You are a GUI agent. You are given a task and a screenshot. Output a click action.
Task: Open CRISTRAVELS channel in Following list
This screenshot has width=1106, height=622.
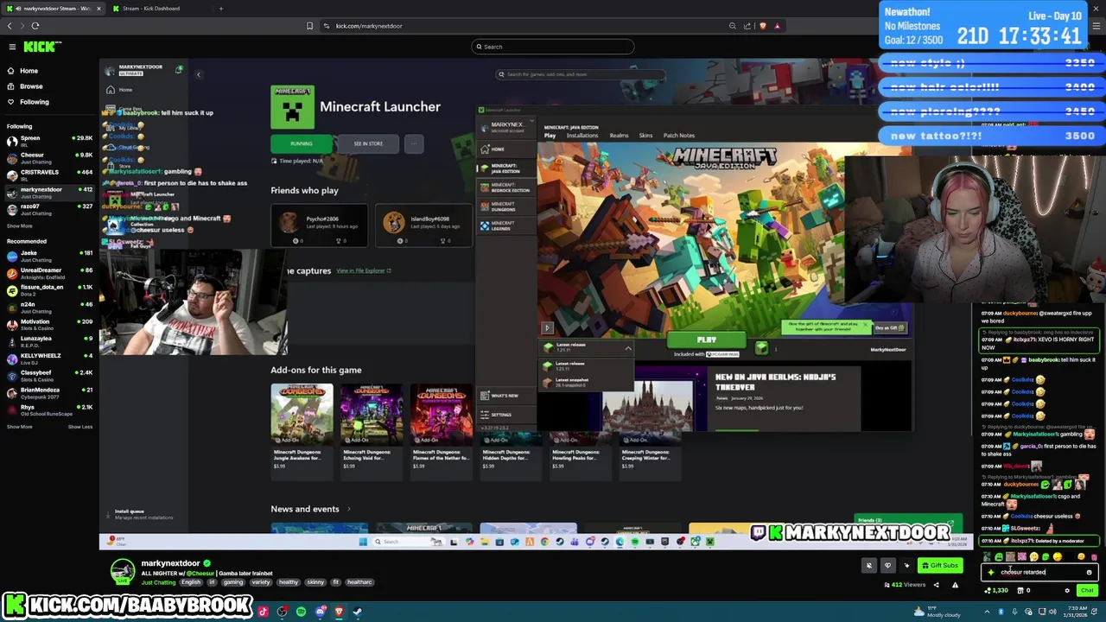point(49,175)
